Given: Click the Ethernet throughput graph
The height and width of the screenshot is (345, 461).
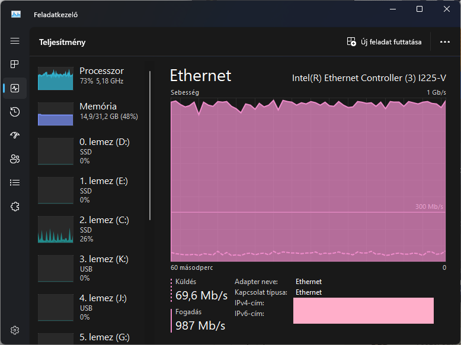Looking at the screenshot, I should click(308, 180).
